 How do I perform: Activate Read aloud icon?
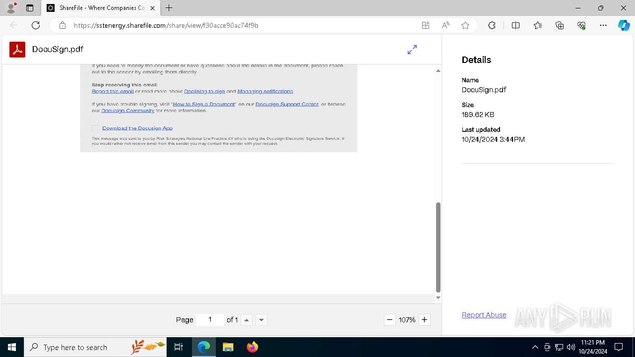coord(445,25)
